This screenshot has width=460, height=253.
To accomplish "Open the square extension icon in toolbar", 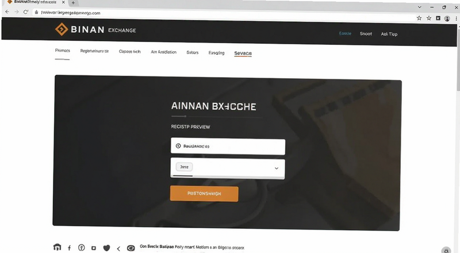I will point(438,18).
